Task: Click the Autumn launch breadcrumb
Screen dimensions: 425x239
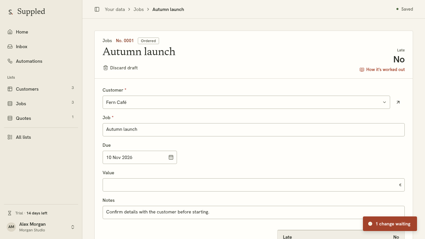Action: point(168,9)
